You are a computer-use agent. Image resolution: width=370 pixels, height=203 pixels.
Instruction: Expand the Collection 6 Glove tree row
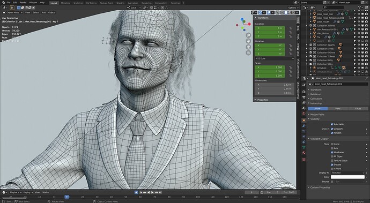click(x=307, y=52)
